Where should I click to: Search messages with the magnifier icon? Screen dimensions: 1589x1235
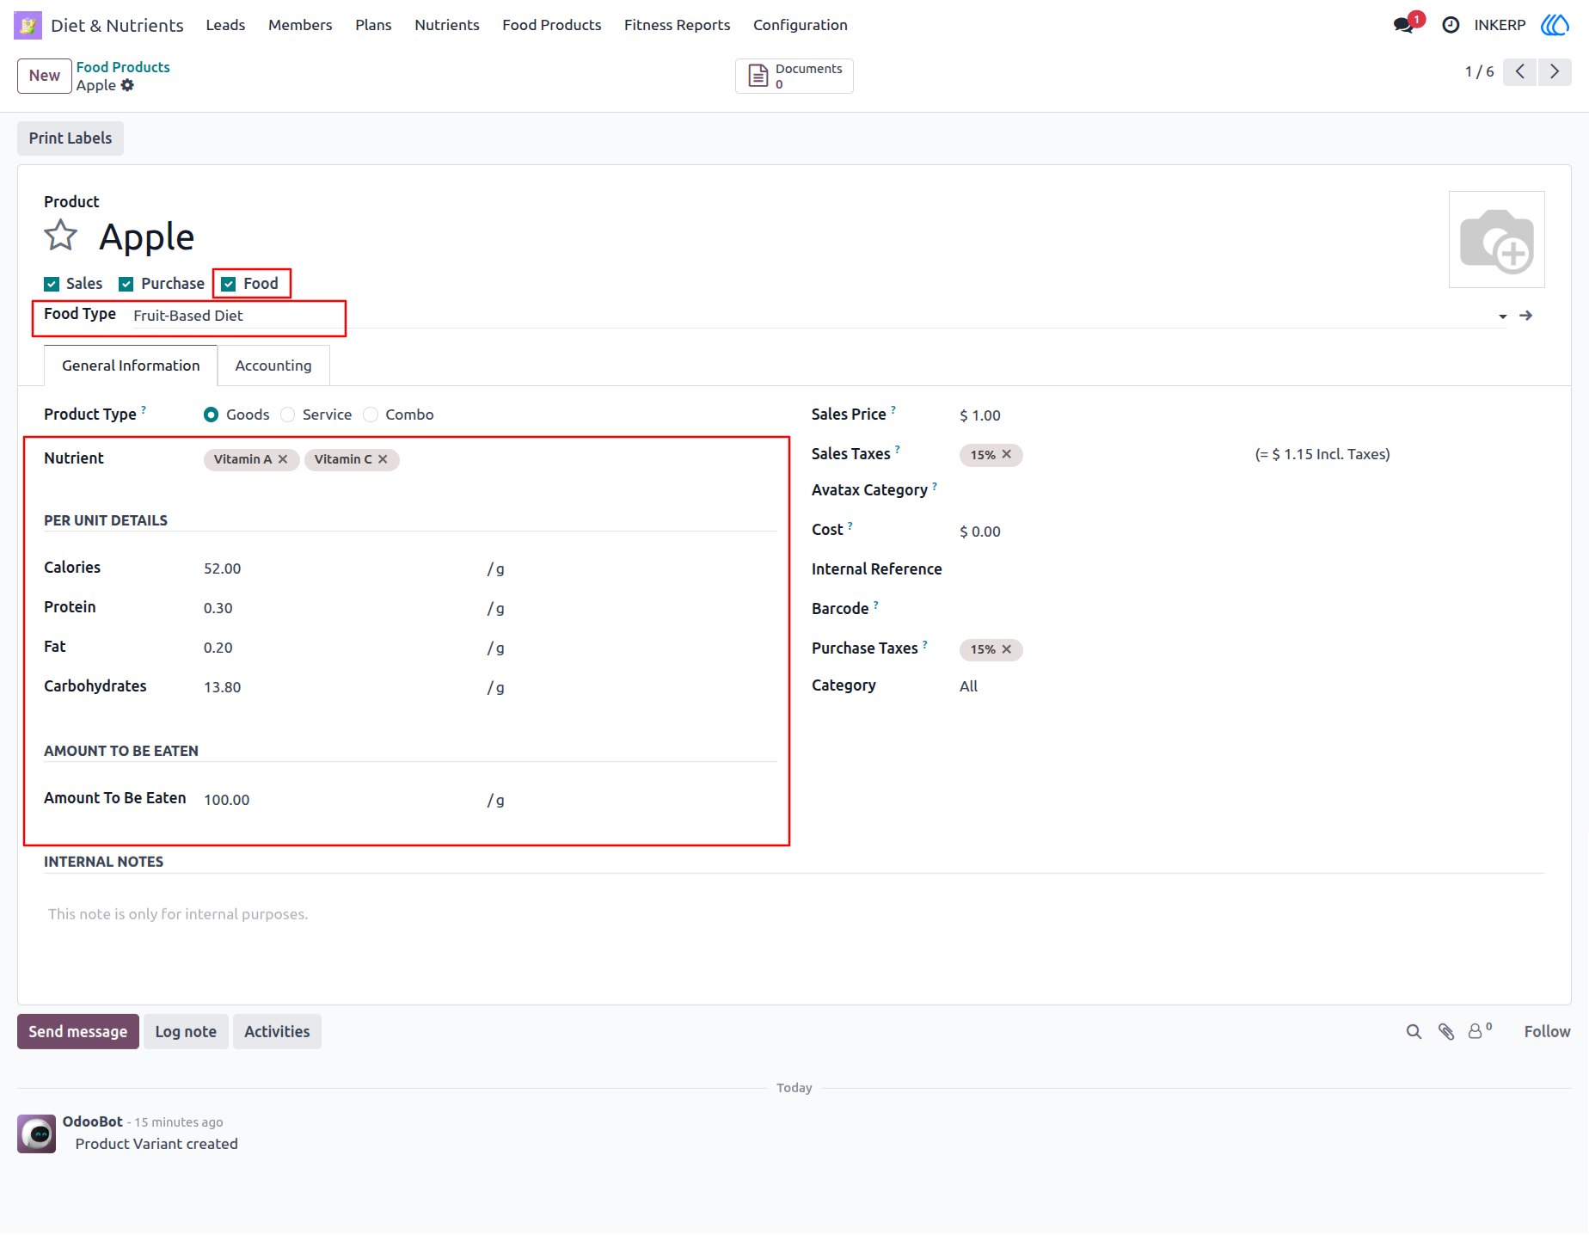click(1414, 1031)
